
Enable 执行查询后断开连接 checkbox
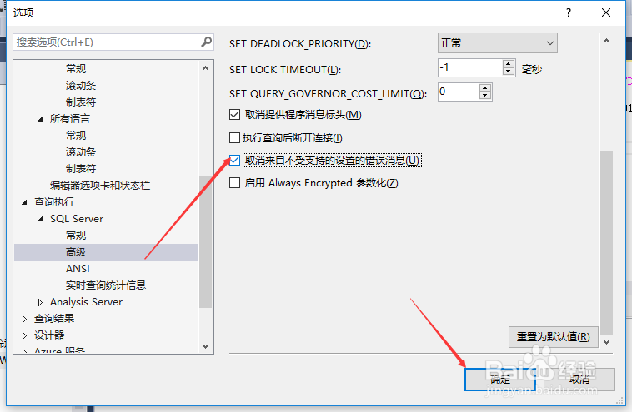pyautogui.click(x=234, y=138)
